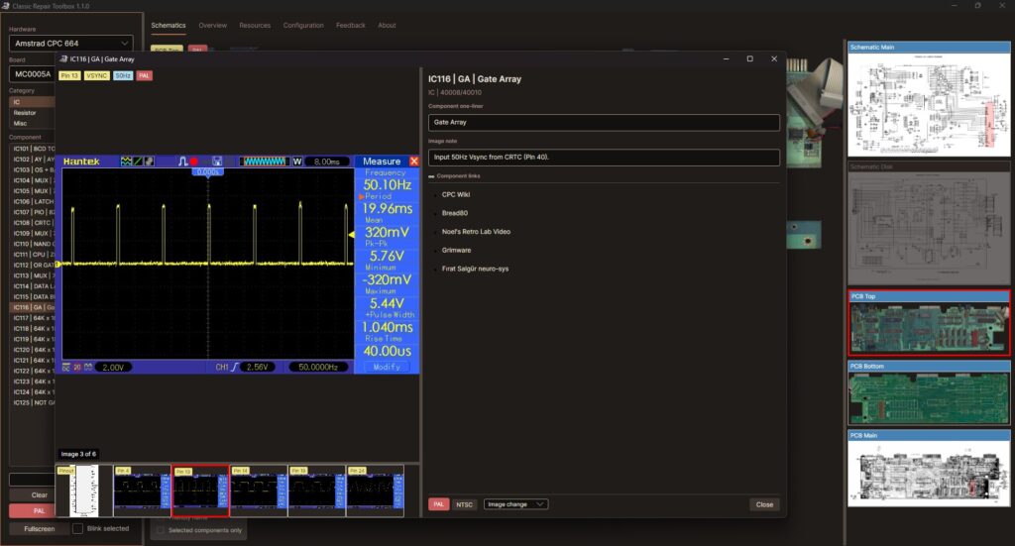This screenshot has height=546, width=1015.
Task: Select the Misc category
Action: [x=33, y=123]
